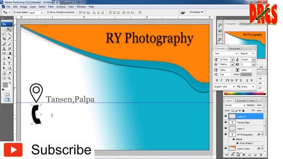Toggle the Lock all padlock option

pyautogui.click(x=243, y=110)
